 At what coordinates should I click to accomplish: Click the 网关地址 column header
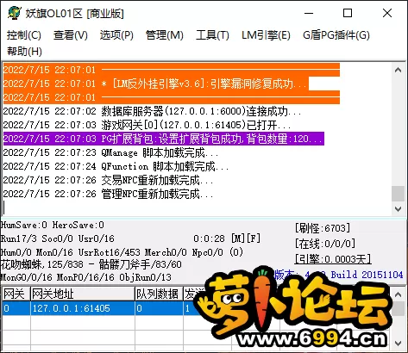(x=83, y=294)
